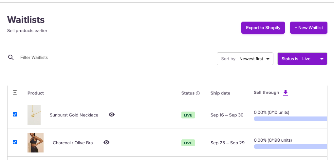This screenshot has width=334, height=160.
Task: Click the Status info icon
Action: click(x=198, y=93)
